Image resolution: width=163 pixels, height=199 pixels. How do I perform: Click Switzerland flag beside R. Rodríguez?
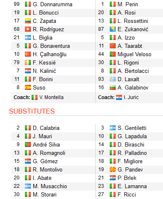tap(28, 29)
